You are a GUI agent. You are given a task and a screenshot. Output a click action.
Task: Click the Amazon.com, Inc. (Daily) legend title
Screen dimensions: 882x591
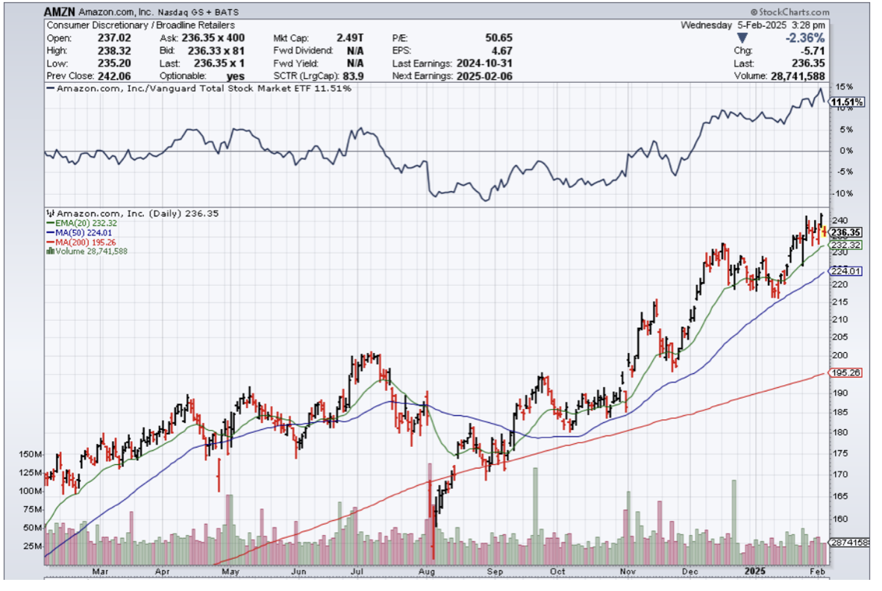138,213
